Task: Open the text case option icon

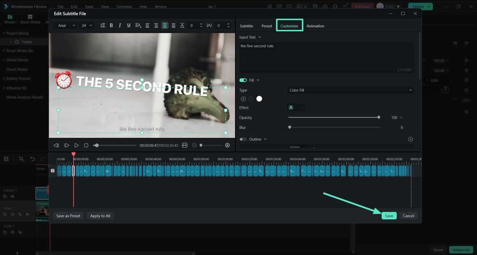Action: 138,25
